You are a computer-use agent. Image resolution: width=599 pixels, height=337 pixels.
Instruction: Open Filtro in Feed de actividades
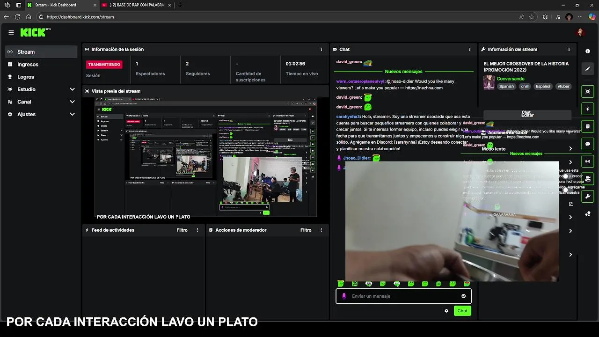point(182,230)
